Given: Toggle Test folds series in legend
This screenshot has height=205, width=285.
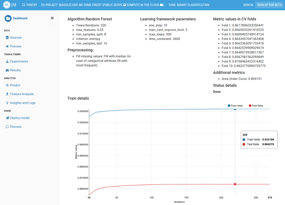Looking at the screenshot, I should [x=256, y=106].
